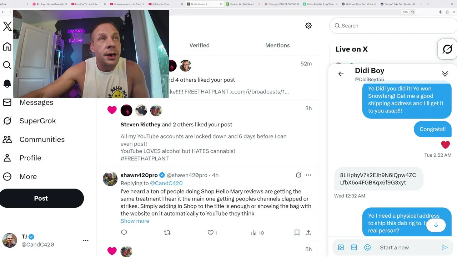Switch to the Verified tab
Viewport: 457px width, 257px height.
click(199, 45)
